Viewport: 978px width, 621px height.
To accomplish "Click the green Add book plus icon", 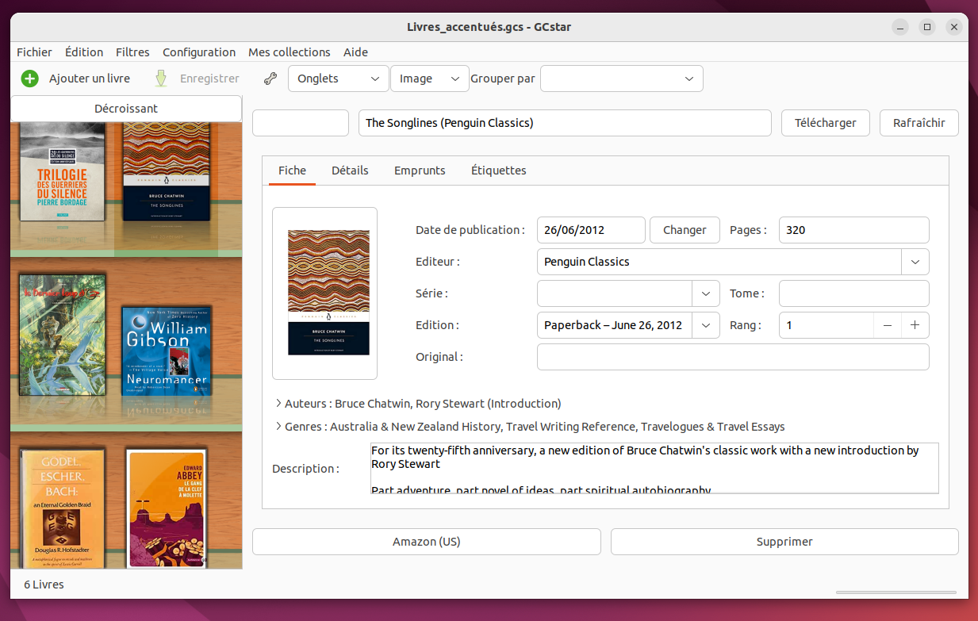I will point(29,79).
